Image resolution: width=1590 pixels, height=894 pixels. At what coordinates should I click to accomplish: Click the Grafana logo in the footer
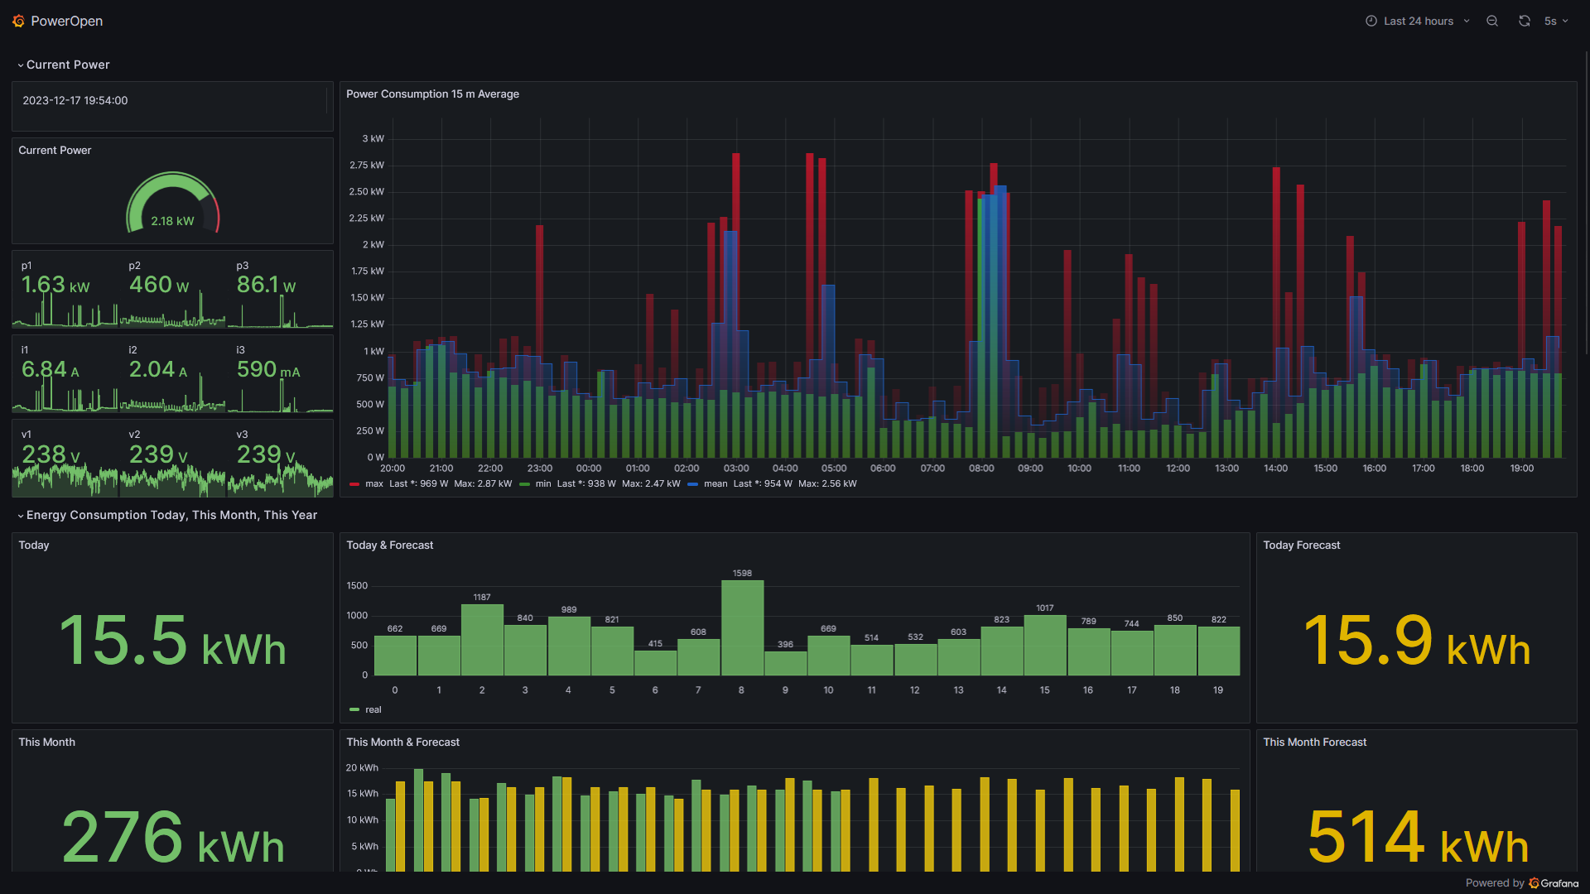click(x=1535, y=883)
